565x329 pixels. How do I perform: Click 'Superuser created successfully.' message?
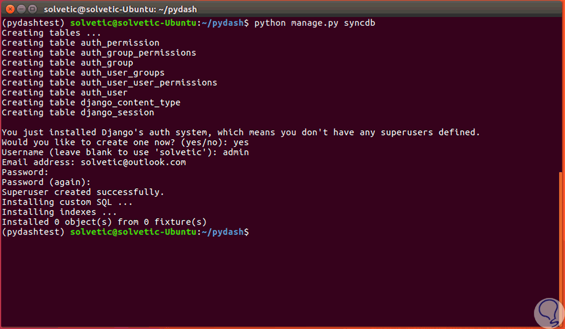tap(83, 192)
